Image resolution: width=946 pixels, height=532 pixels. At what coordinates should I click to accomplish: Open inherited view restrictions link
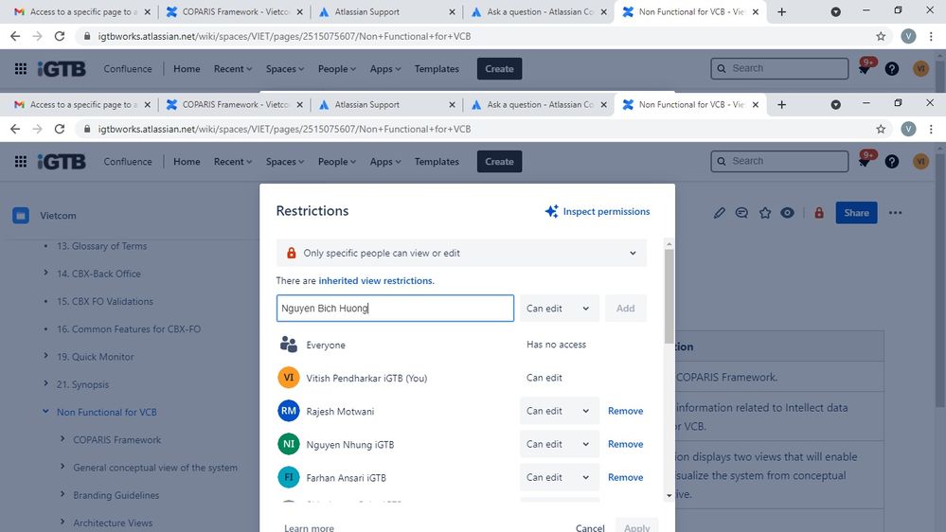[x=375, y=280]
